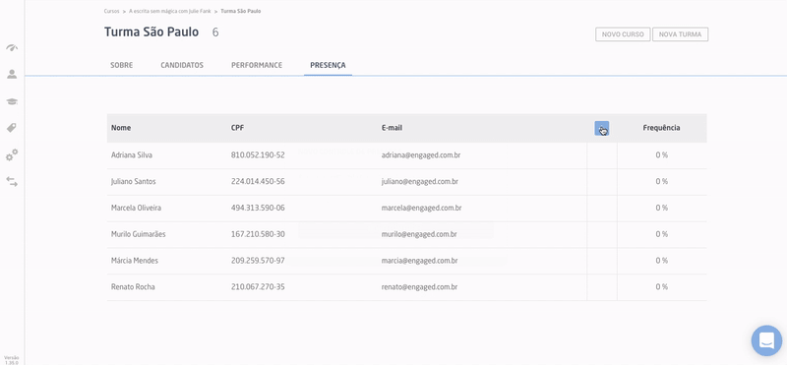Switch to the Performance tab

pos(257,65)
